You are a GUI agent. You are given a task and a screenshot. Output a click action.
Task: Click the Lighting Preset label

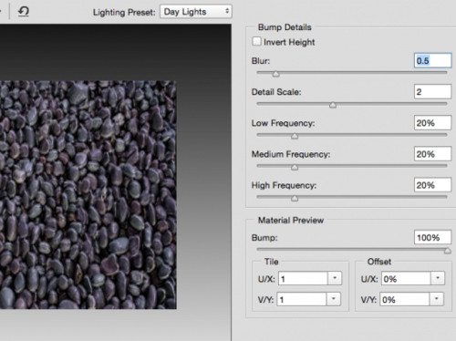pyautogui.click(x=124, y=12)
